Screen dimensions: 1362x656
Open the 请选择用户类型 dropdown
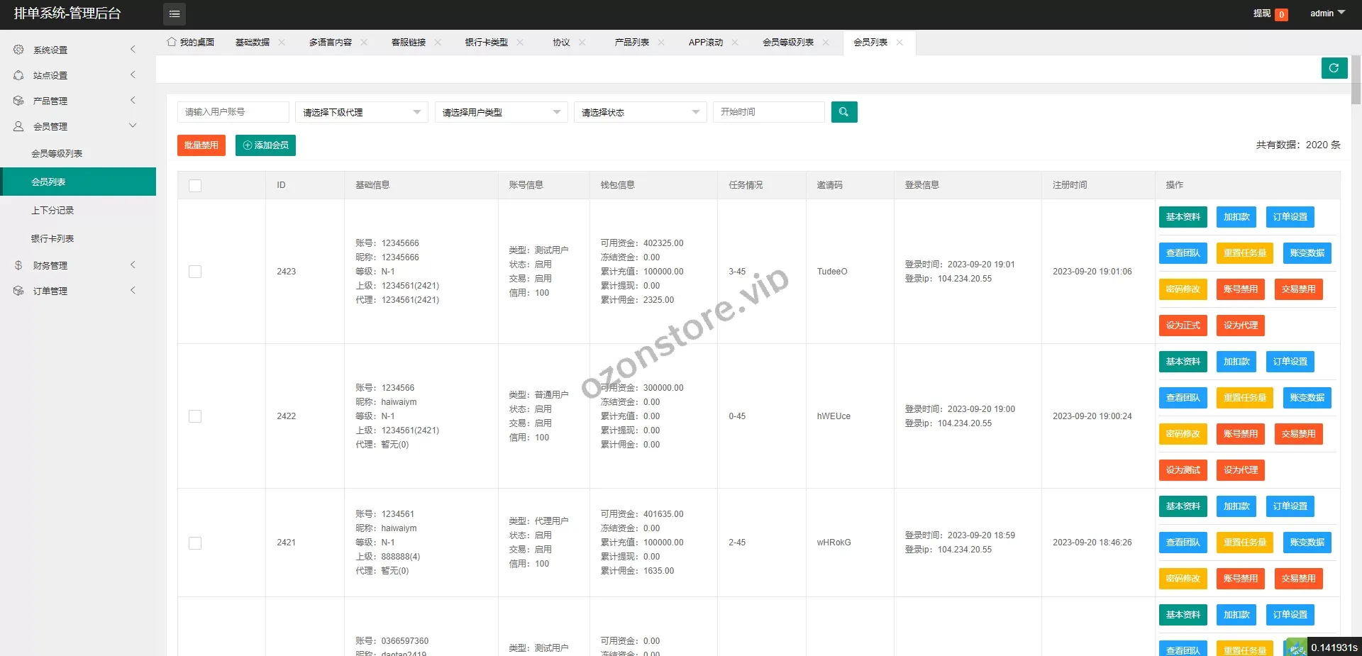501,112
